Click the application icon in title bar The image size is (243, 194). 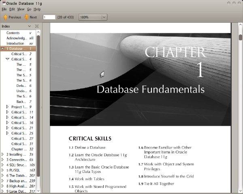pyautogui.click(x=4, y=3)
